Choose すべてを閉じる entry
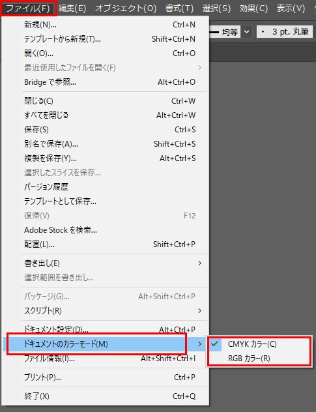The height and width of the screenshot is (412, 316). [106, 115]
